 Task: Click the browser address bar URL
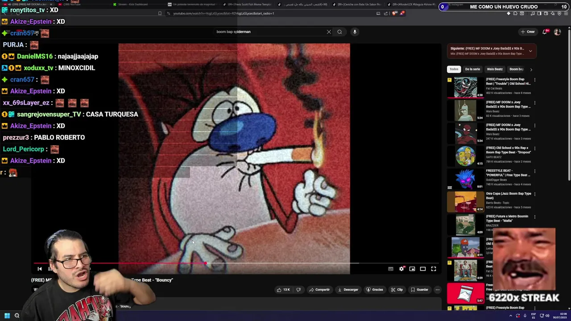pos(223,13)
